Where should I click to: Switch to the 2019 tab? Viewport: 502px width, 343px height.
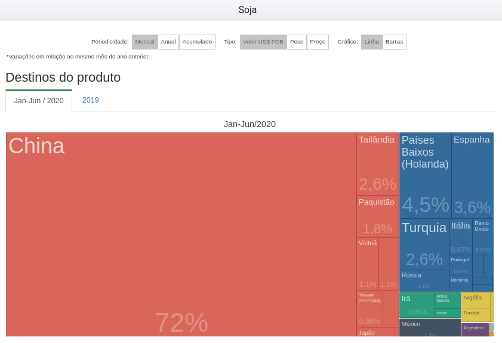[91, 100]
